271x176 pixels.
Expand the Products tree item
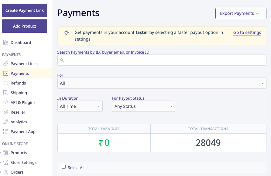[1, 153]
